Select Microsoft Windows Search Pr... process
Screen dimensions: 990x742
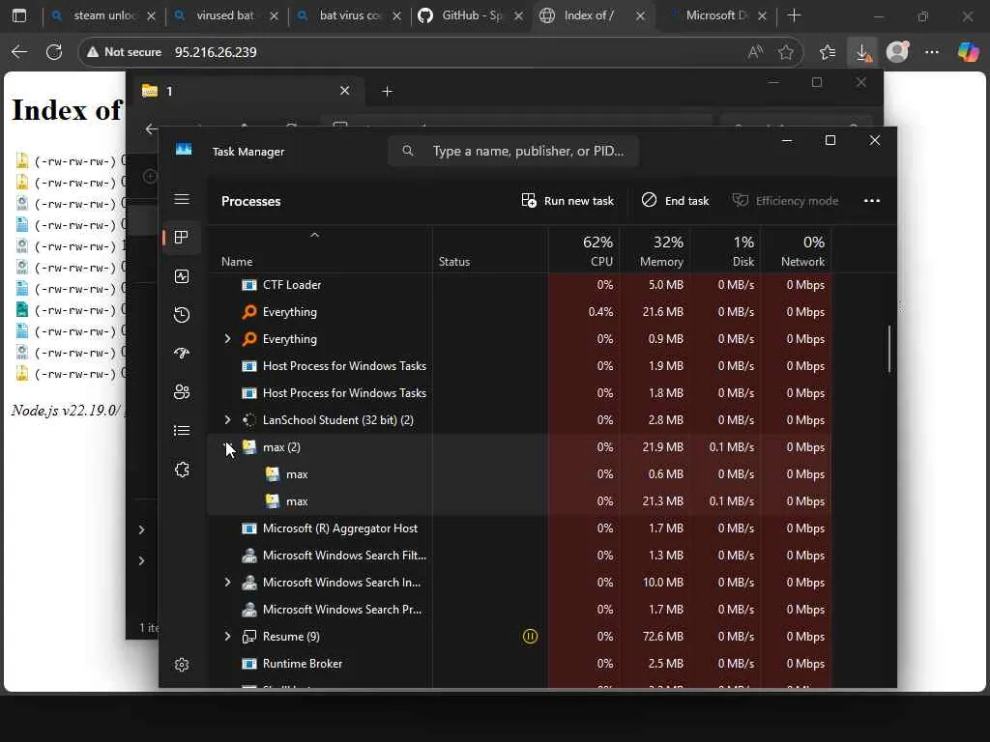click(x=519, y=610)
